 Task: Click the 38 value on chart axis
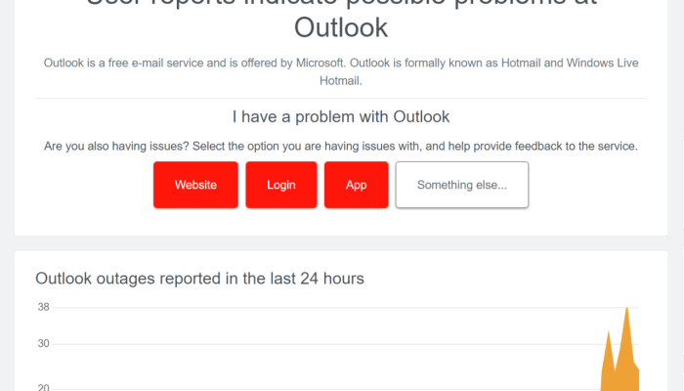pyautogui.click(x=43, y=307)
